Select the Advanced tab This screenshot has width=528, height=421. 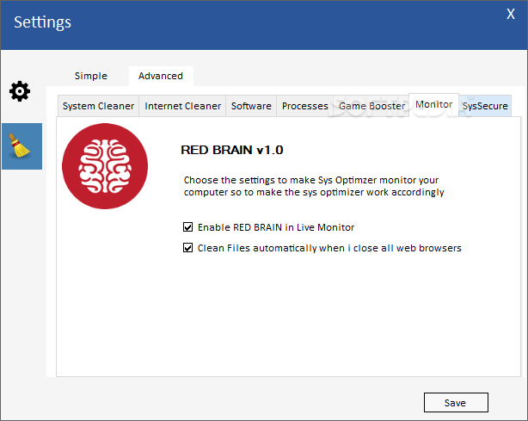pos(161,76)
